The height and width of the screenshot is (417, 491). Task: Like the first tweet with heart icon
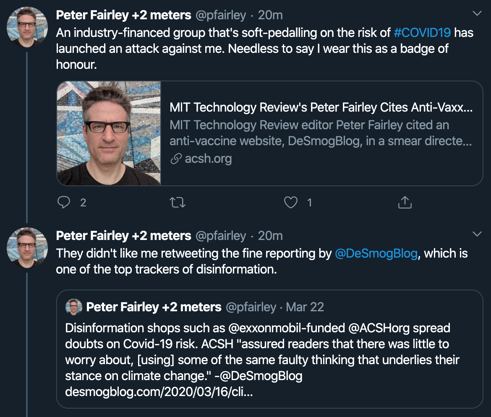(290, 203)
